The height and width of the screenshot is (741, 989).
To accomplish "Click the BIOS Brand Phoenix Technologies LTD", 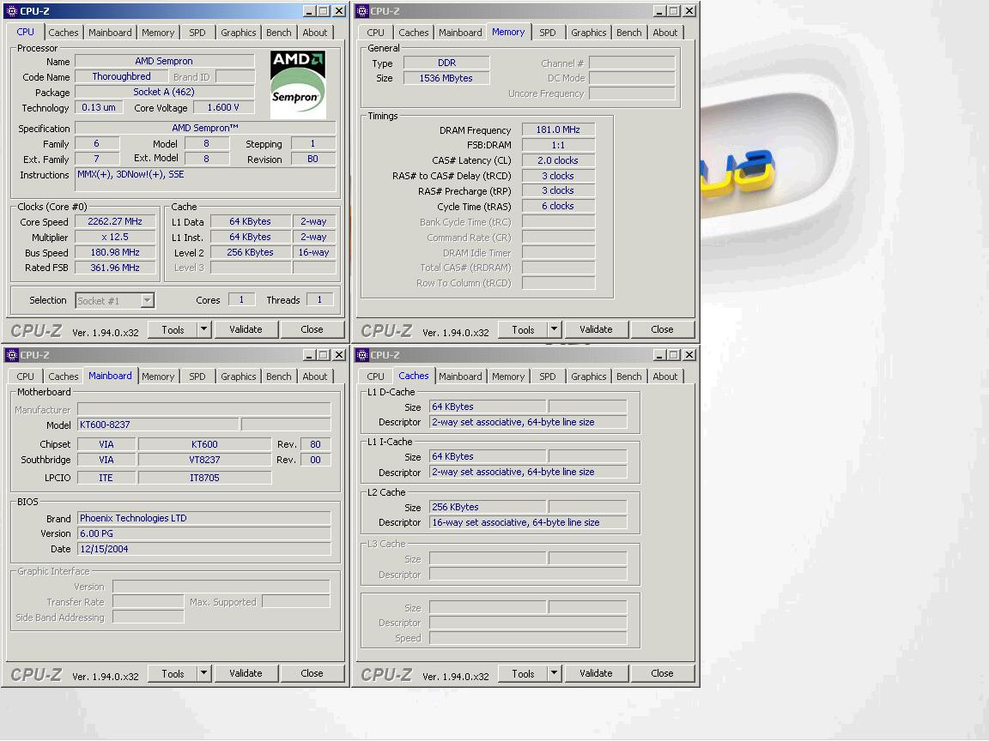I will click(x=203, y=518).
